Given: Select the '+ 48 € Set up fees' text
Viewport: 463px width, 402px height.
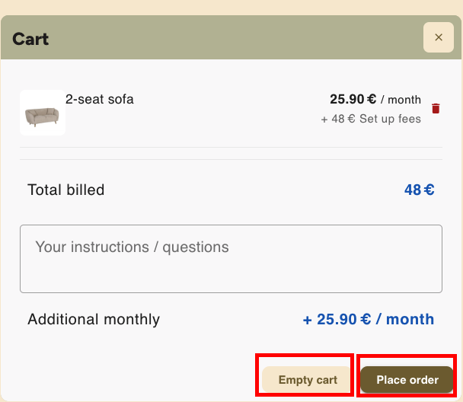Looking at the screenshot, I should pos(371,119).
